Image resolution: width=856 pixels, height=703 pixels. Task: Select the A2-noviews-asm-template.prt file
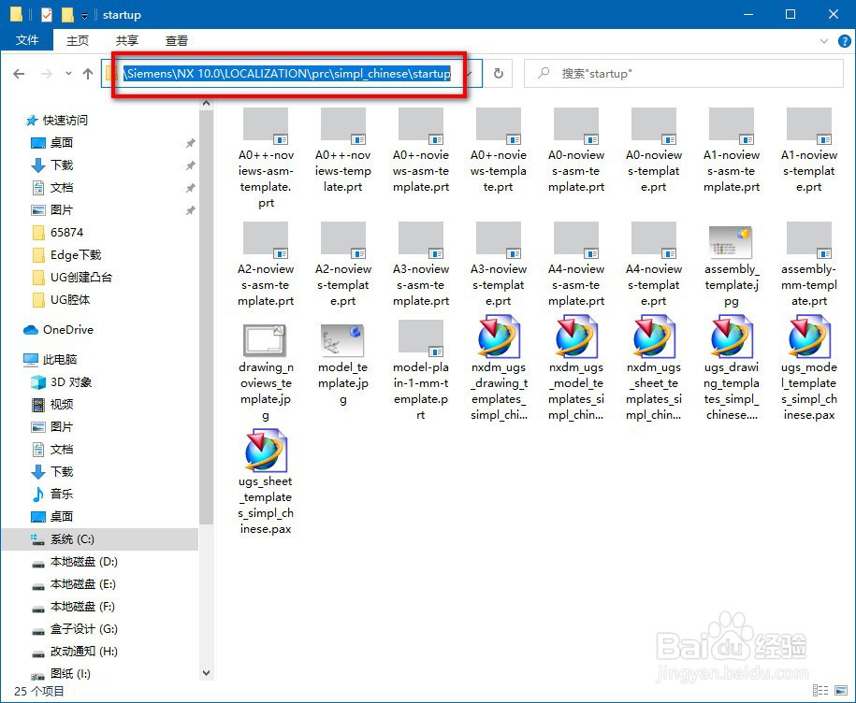(x=266, y=265)
